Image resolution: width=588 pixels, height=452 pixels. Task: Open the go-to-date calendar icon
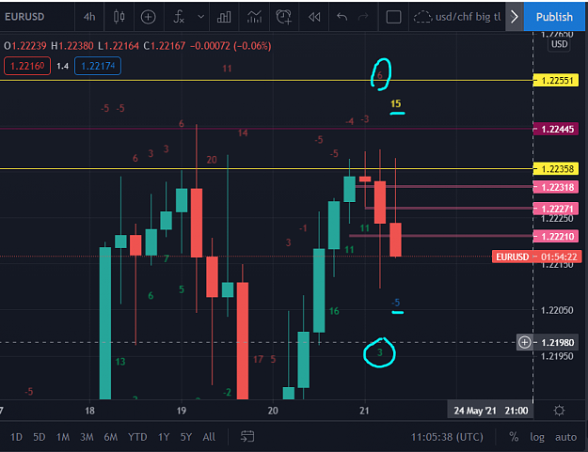point(247,436)
